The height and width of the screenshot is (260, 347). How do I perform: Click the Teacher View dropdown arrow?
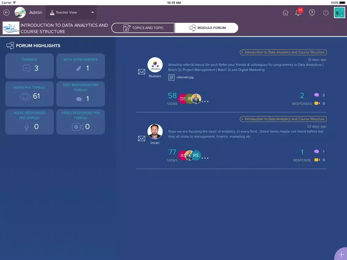[93, 13]
